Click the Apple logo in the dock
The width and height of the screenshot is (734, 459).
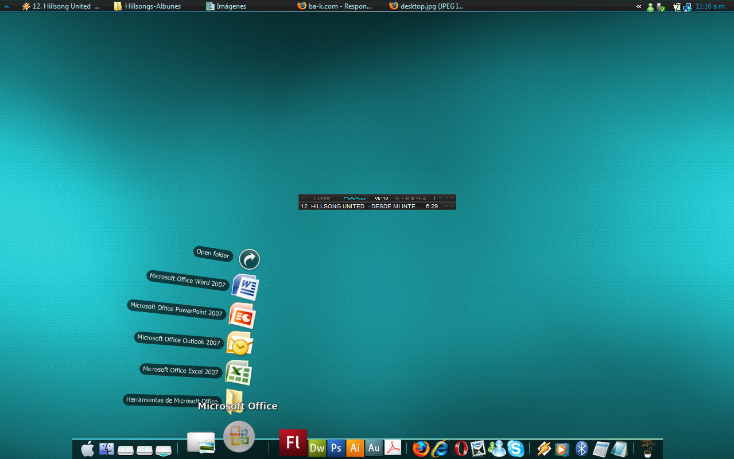(87, 449)
